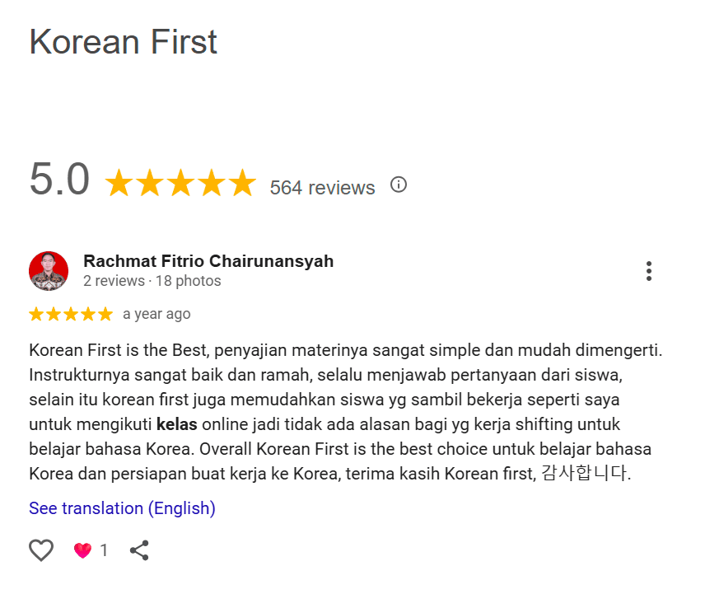Click the Korean text 감사합니다 in review

[586, 475]
